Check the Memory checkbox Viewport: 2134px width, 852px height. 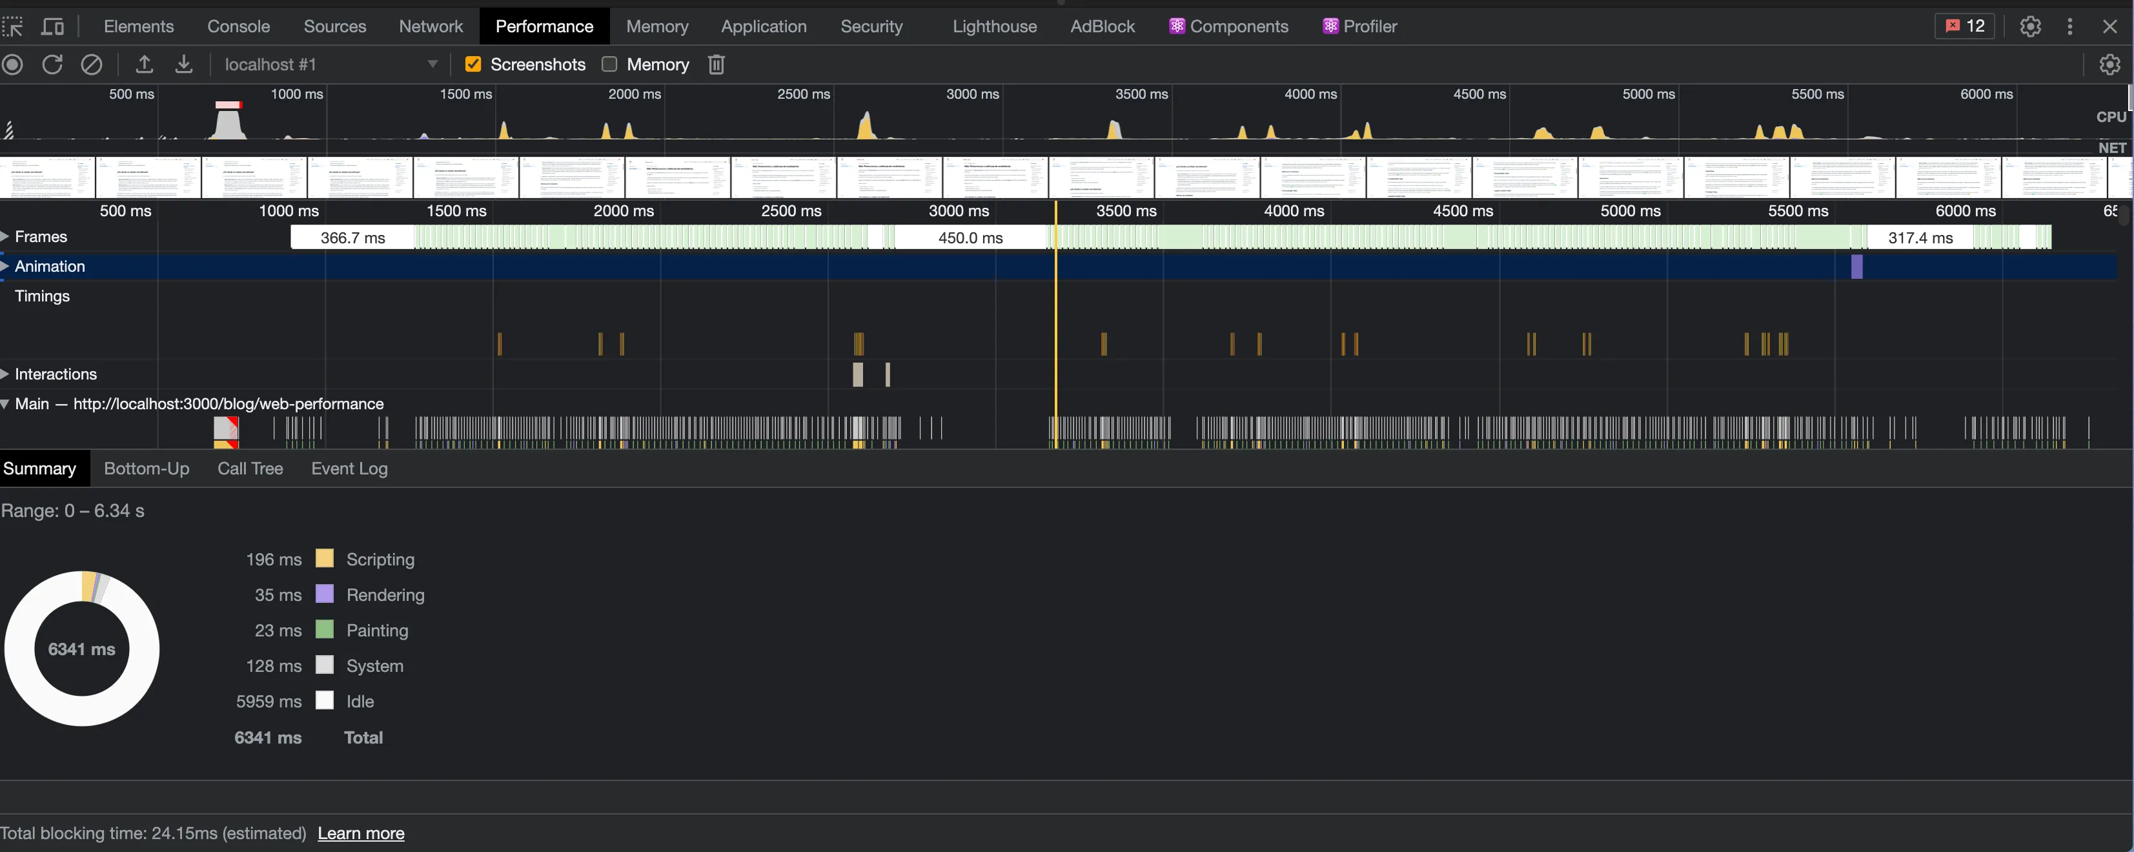coord(609,65)
